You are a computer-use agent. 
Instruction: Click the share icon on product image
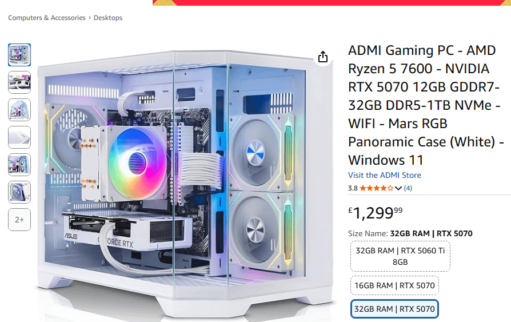322,57
